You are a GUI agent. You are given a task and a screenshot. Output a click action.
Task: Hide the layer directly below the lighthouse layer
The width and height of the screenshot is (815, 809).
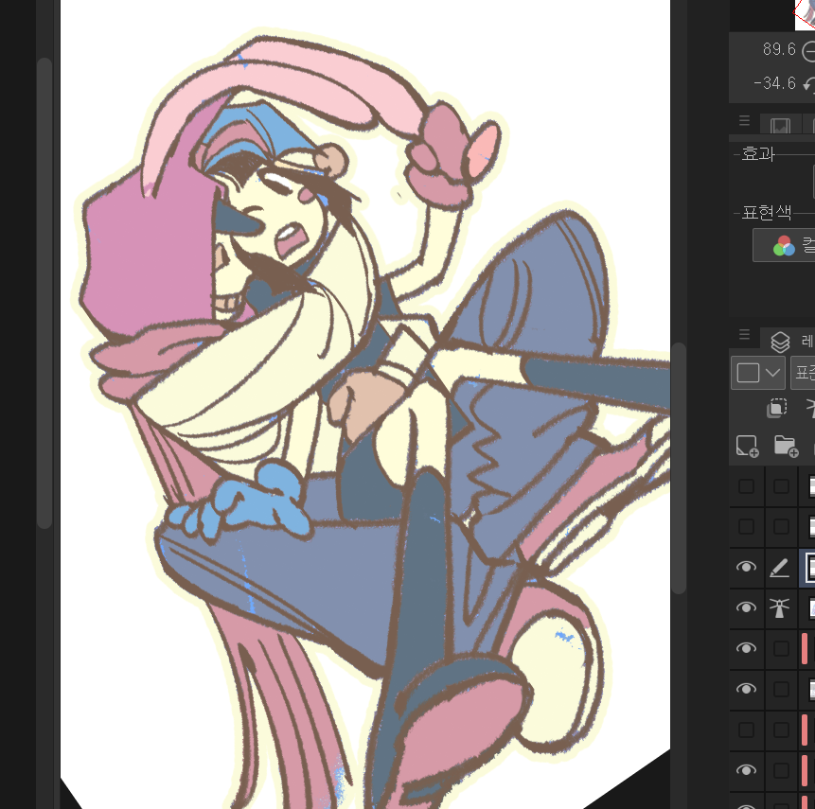[747, 648]
